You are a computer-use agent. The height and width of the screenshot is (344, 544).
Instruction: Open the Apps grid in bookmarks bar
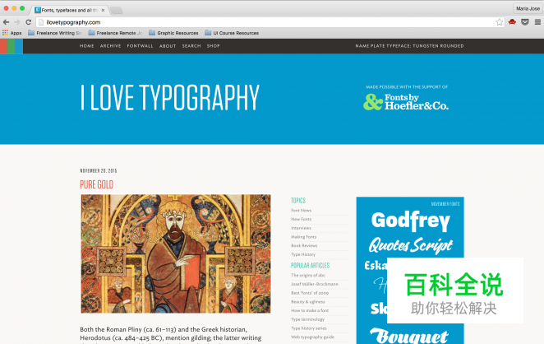(12, 33)
